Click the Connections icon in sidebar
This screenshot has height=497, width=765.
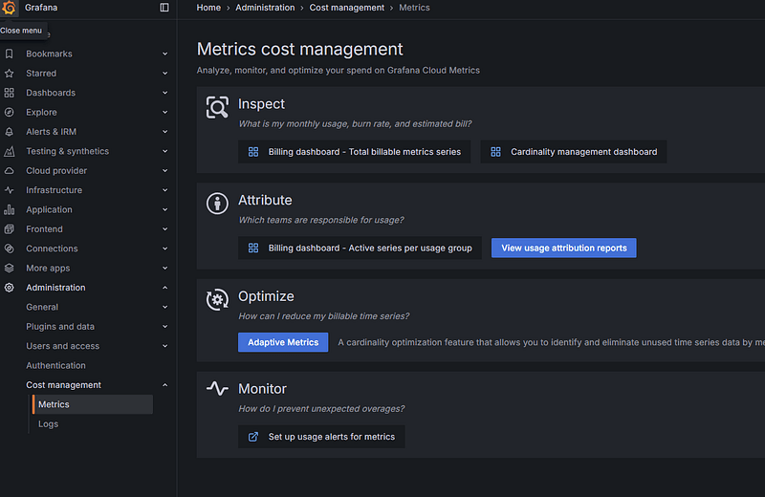(x=9, y=248)
